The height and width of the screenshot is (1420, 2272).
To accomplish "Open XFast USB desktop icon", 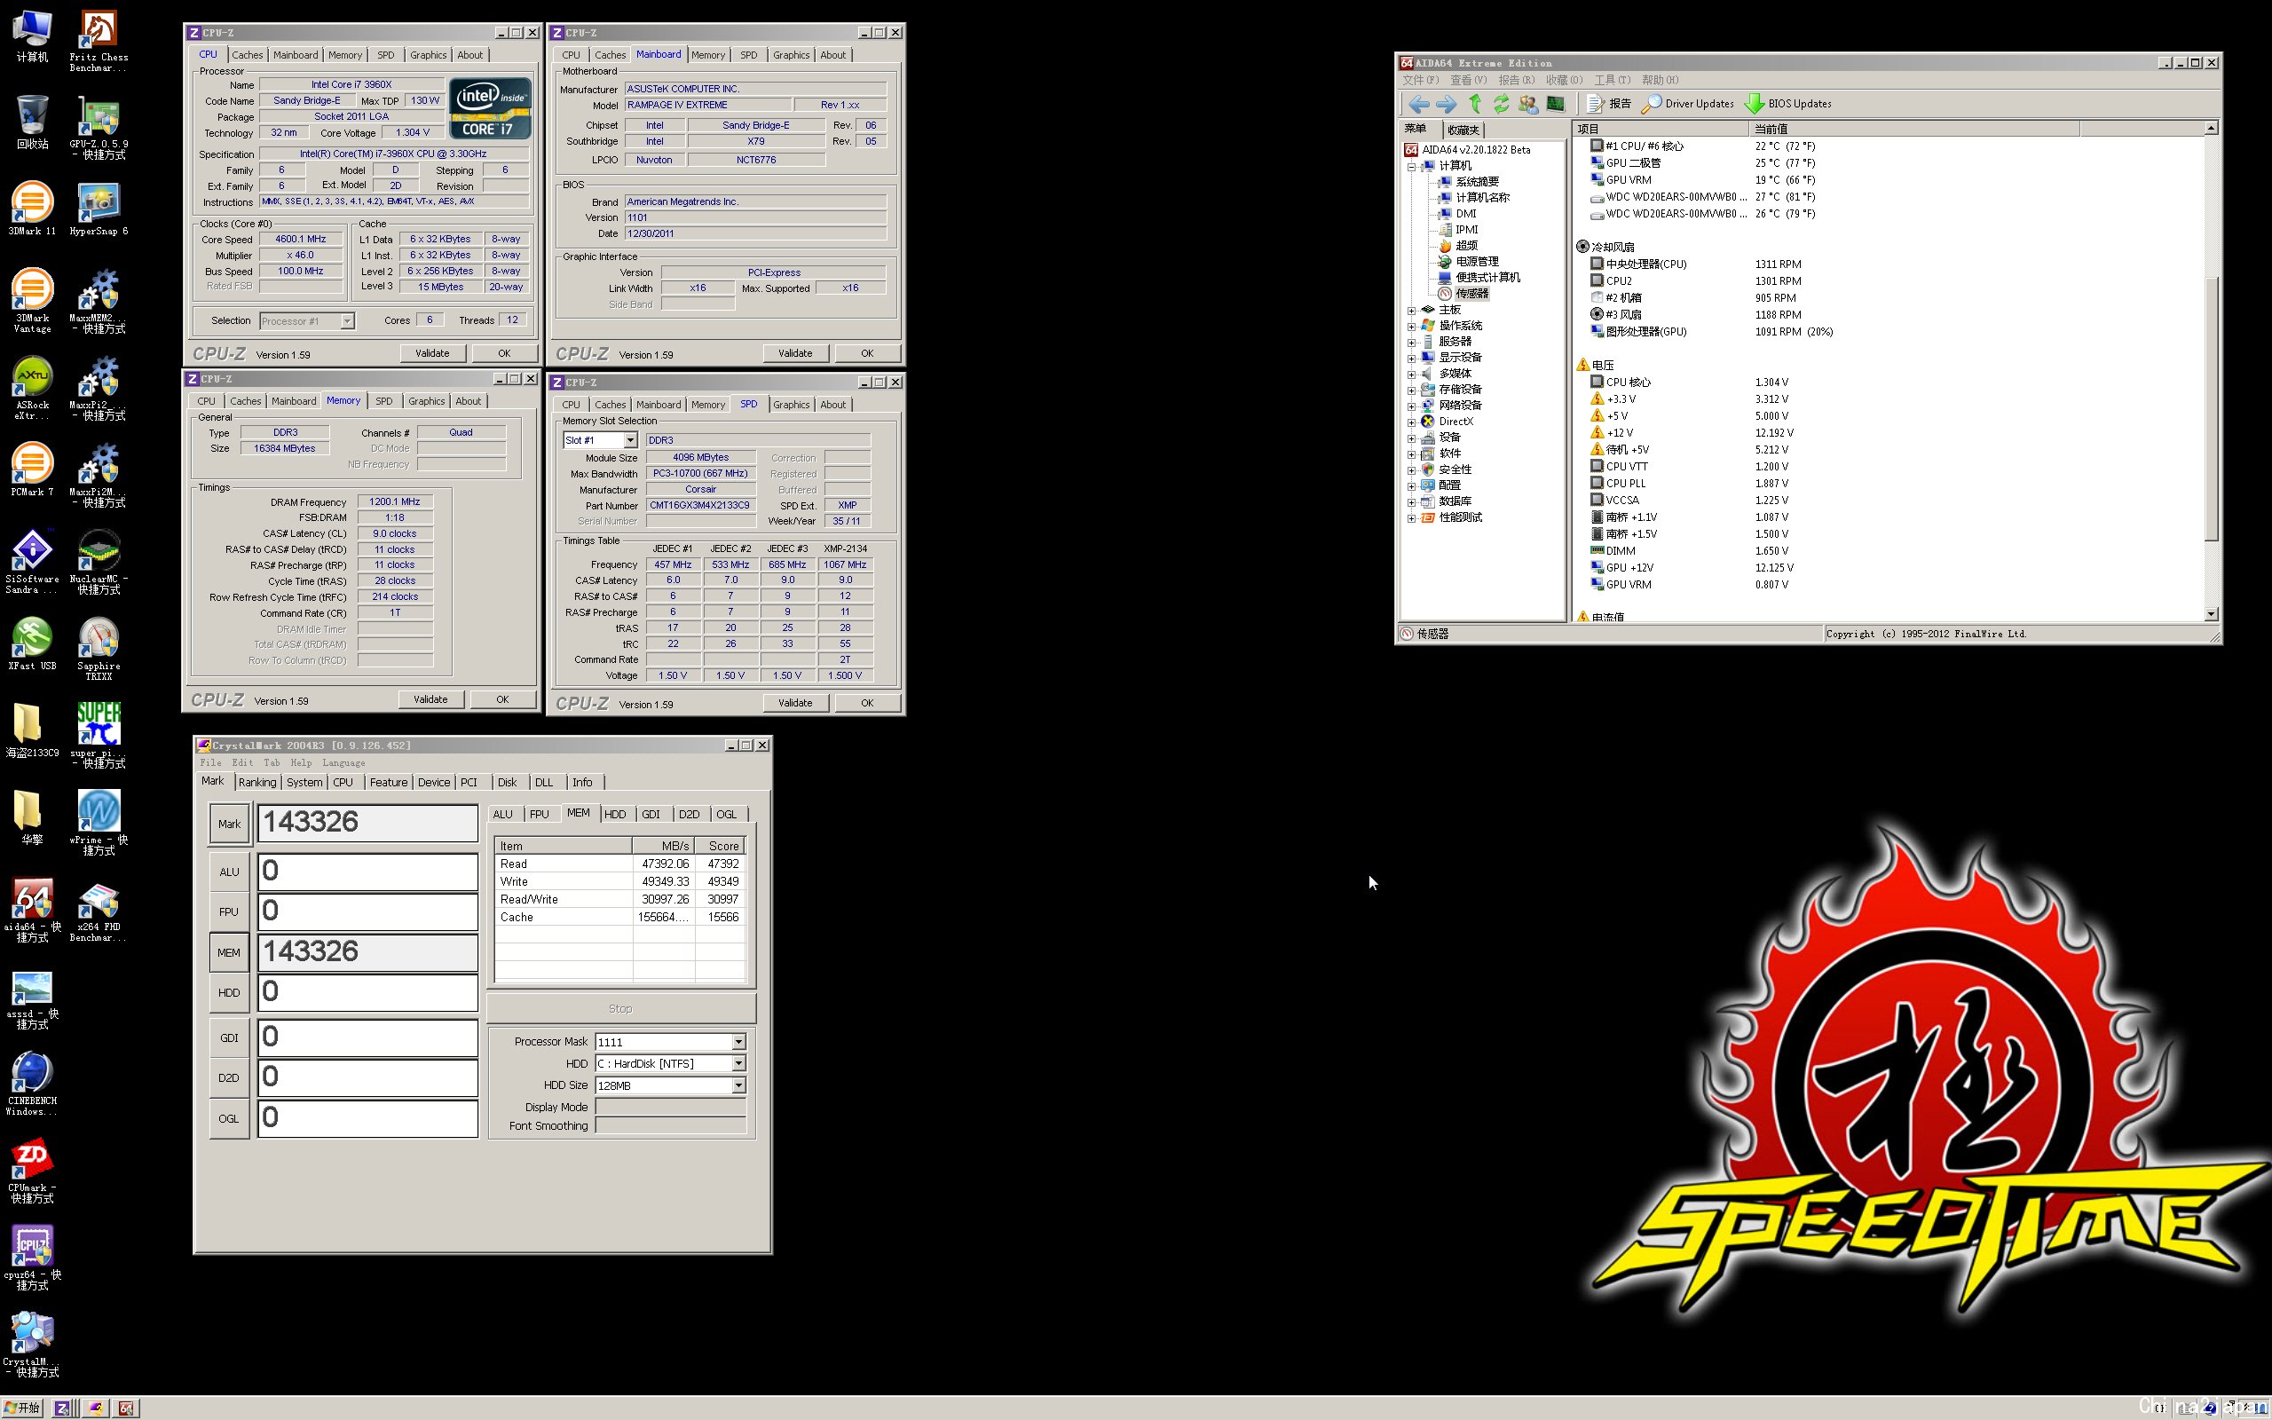I will pyautogui.click(x=32, y=643).
